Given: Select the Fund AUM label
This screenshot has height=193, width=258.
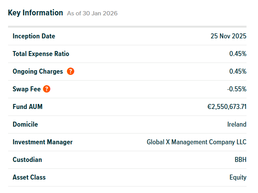Looking at the screenshot, I should [28, 107].
